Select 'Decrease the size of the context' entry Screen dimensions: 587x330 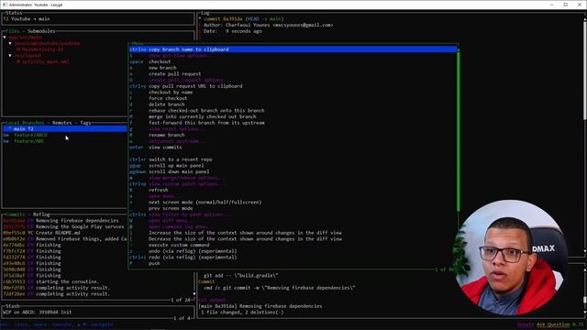245,239
